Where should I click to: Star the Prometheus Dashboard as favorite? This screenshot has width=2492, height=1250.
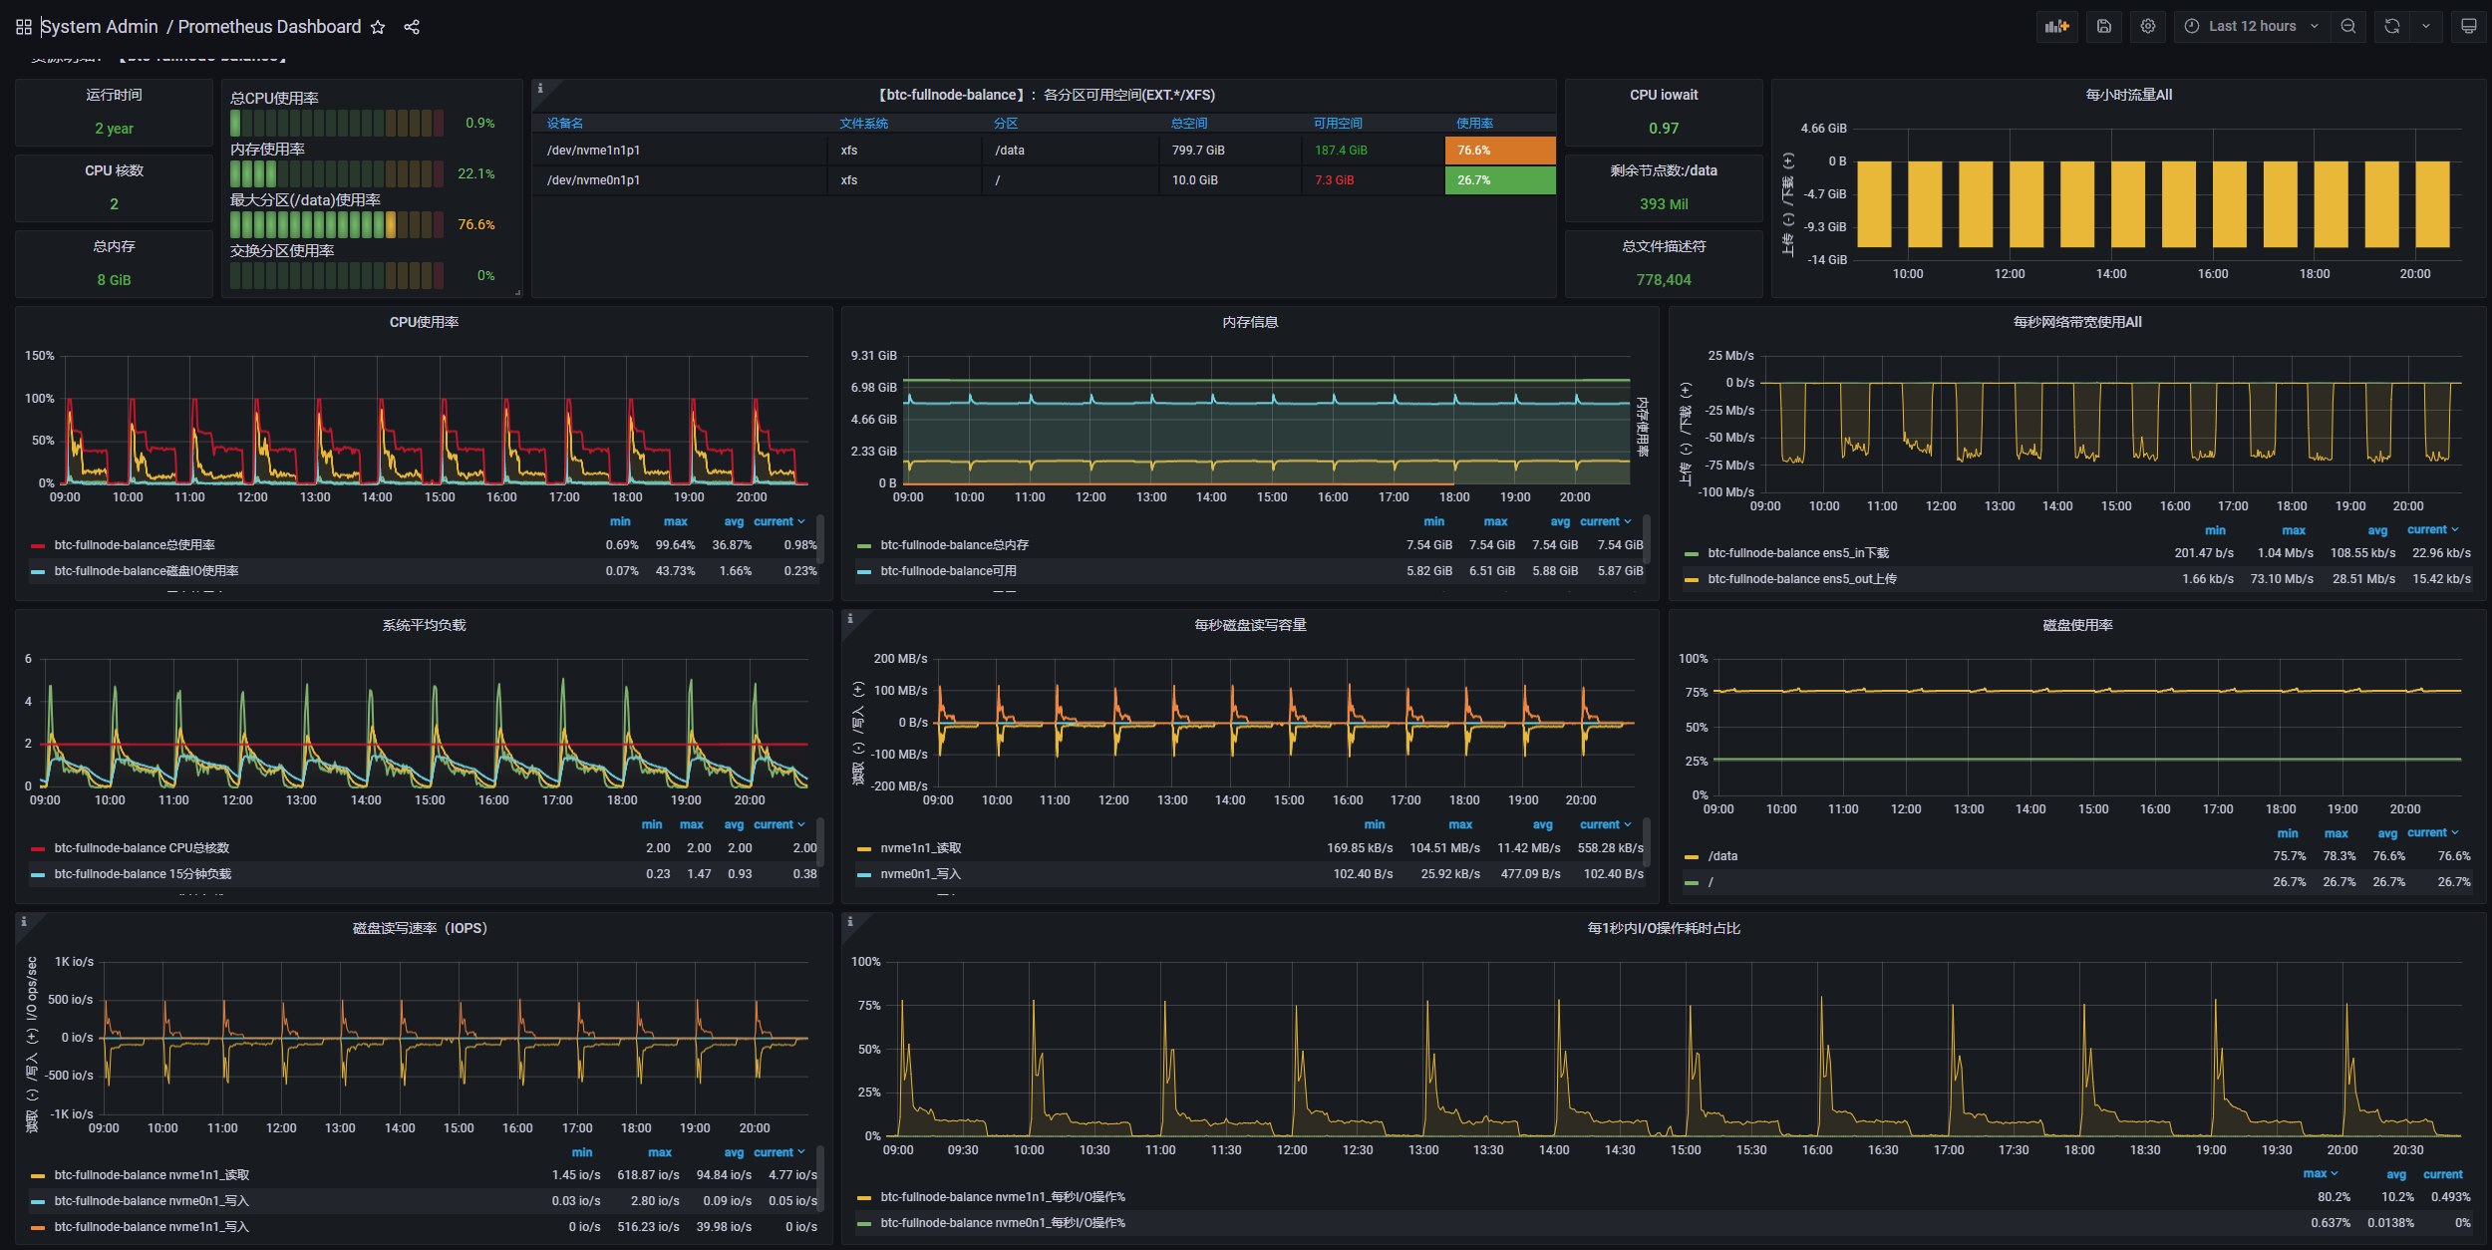(x=378, y=27)
